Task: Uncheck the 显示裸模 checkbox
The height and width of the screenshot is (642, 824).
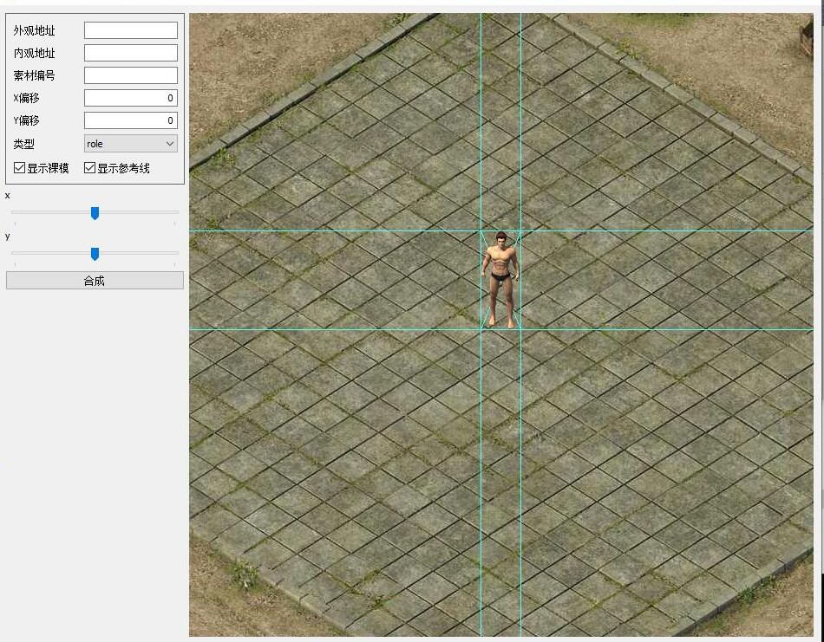Action: (20, 168)
